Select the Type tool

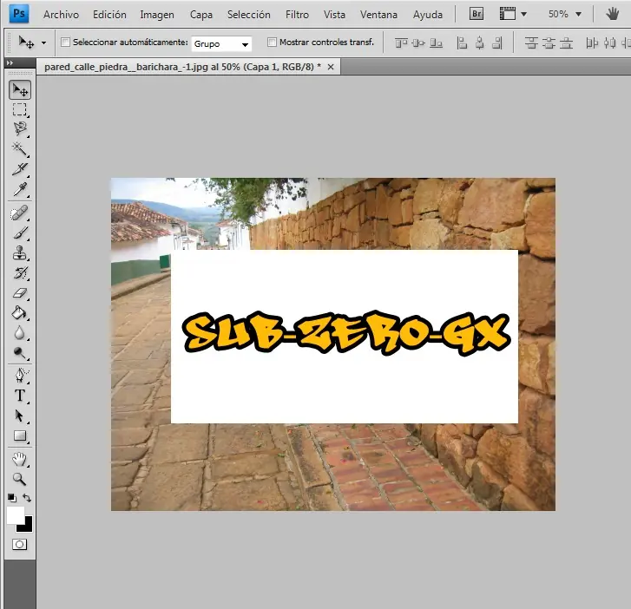pyautogui.click(x=20, y=396)
